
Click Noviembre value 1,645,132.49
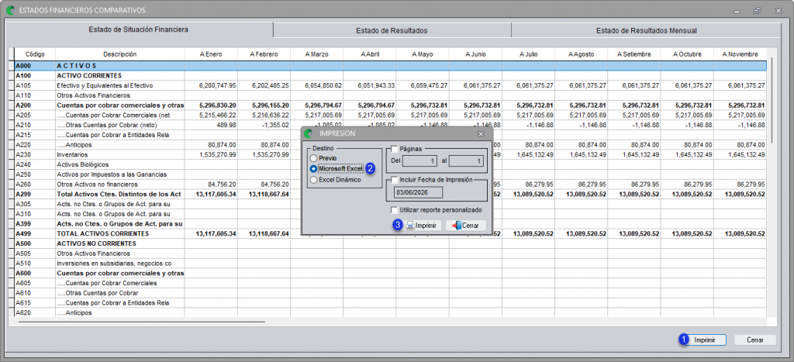click(747, 155)
